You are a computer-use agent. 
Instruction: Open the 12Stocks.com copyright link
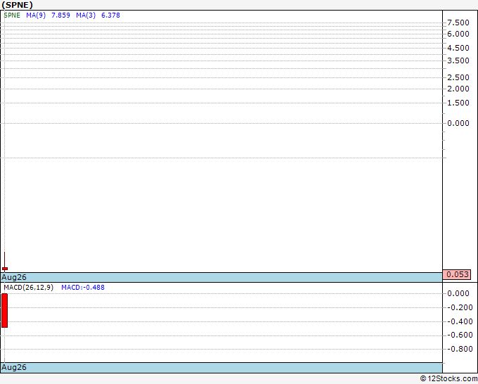pyautogui.click(x=448, y=378)
